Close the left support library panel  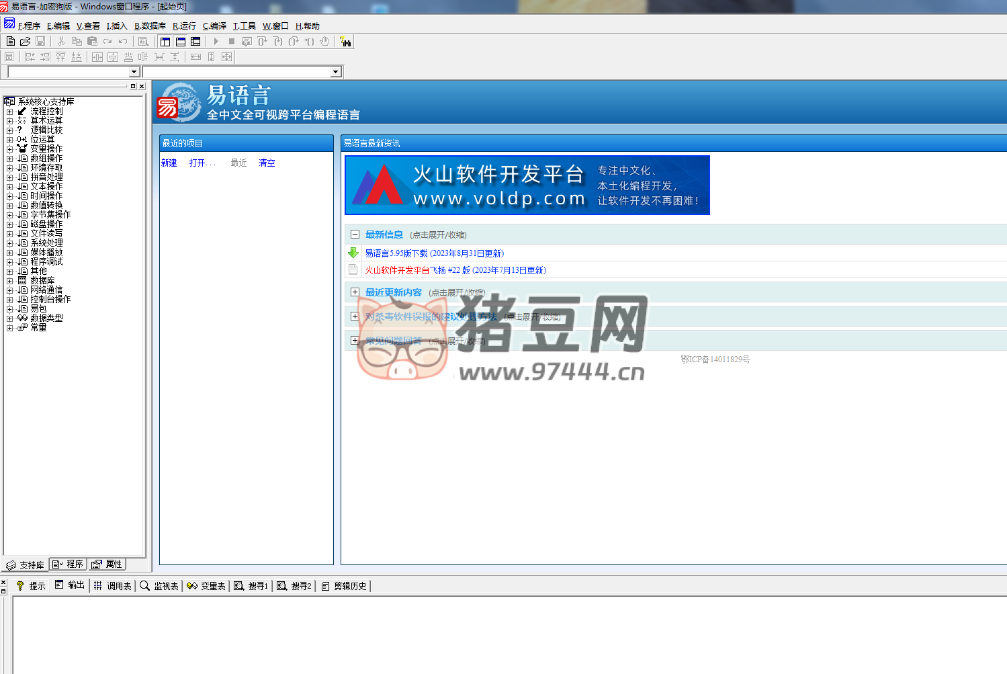(x=142, y=86)
